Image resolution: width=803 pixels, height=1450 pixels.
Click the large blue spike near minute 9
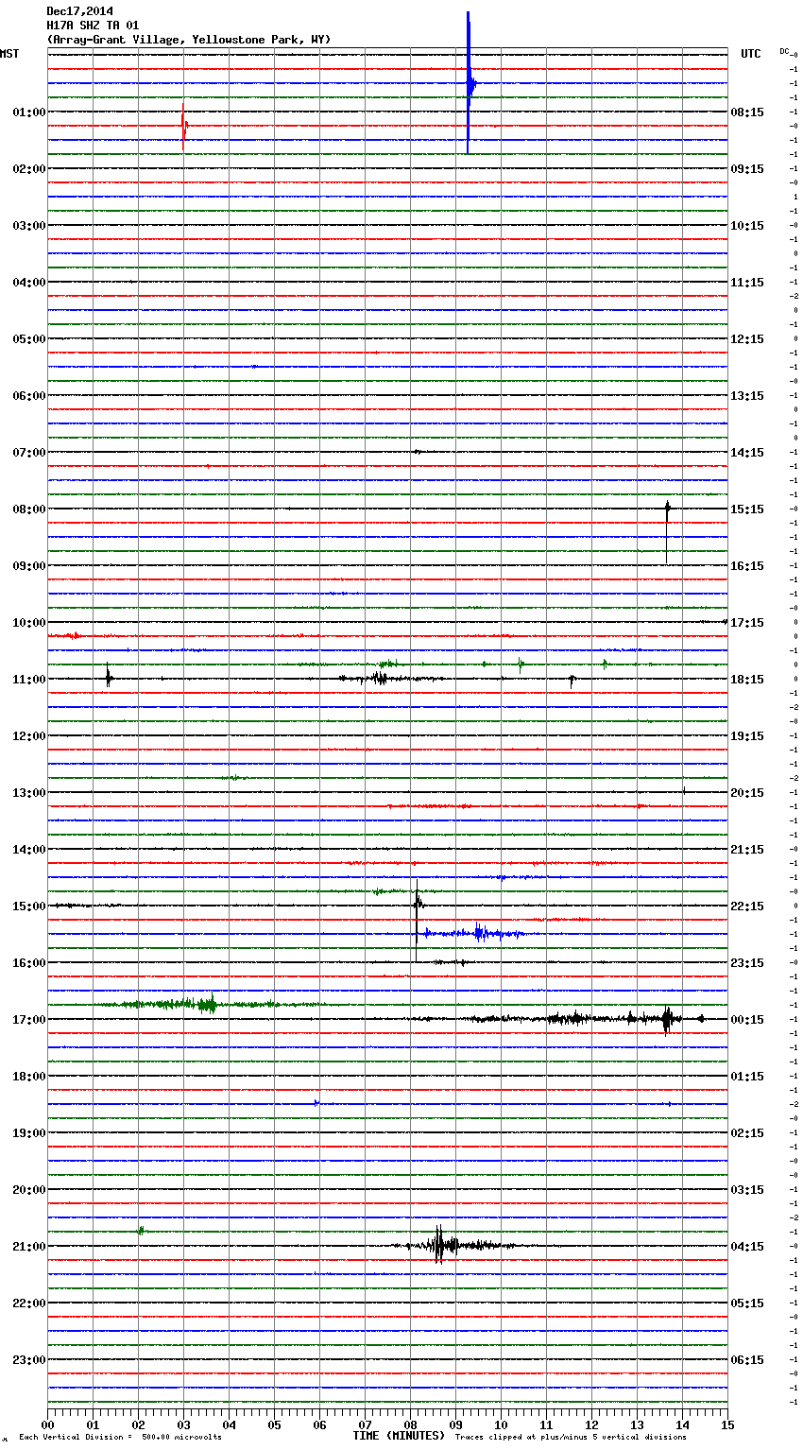pyautogui.click(x=469, y=83)
